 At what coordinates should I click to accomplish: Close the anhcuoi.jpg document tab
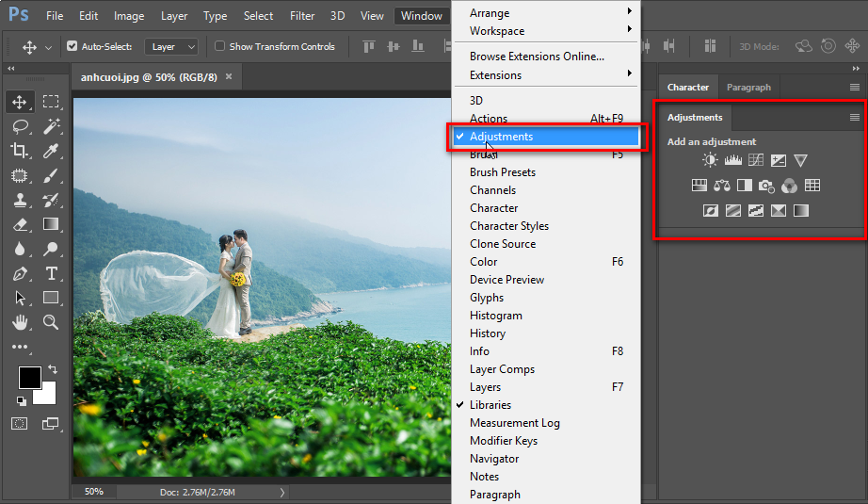(x=229, y=76)
